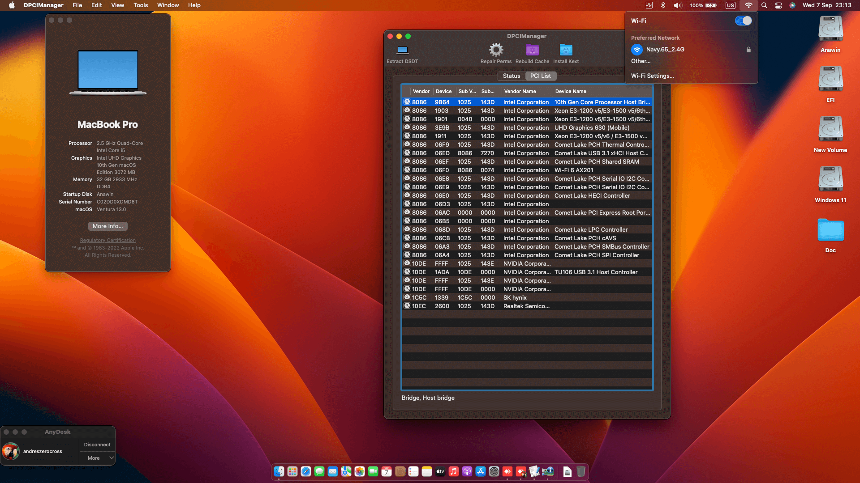The width and height of the screenshot is (860, 483).
Task: Select the PCI List tab
Action: click(541, 76)
